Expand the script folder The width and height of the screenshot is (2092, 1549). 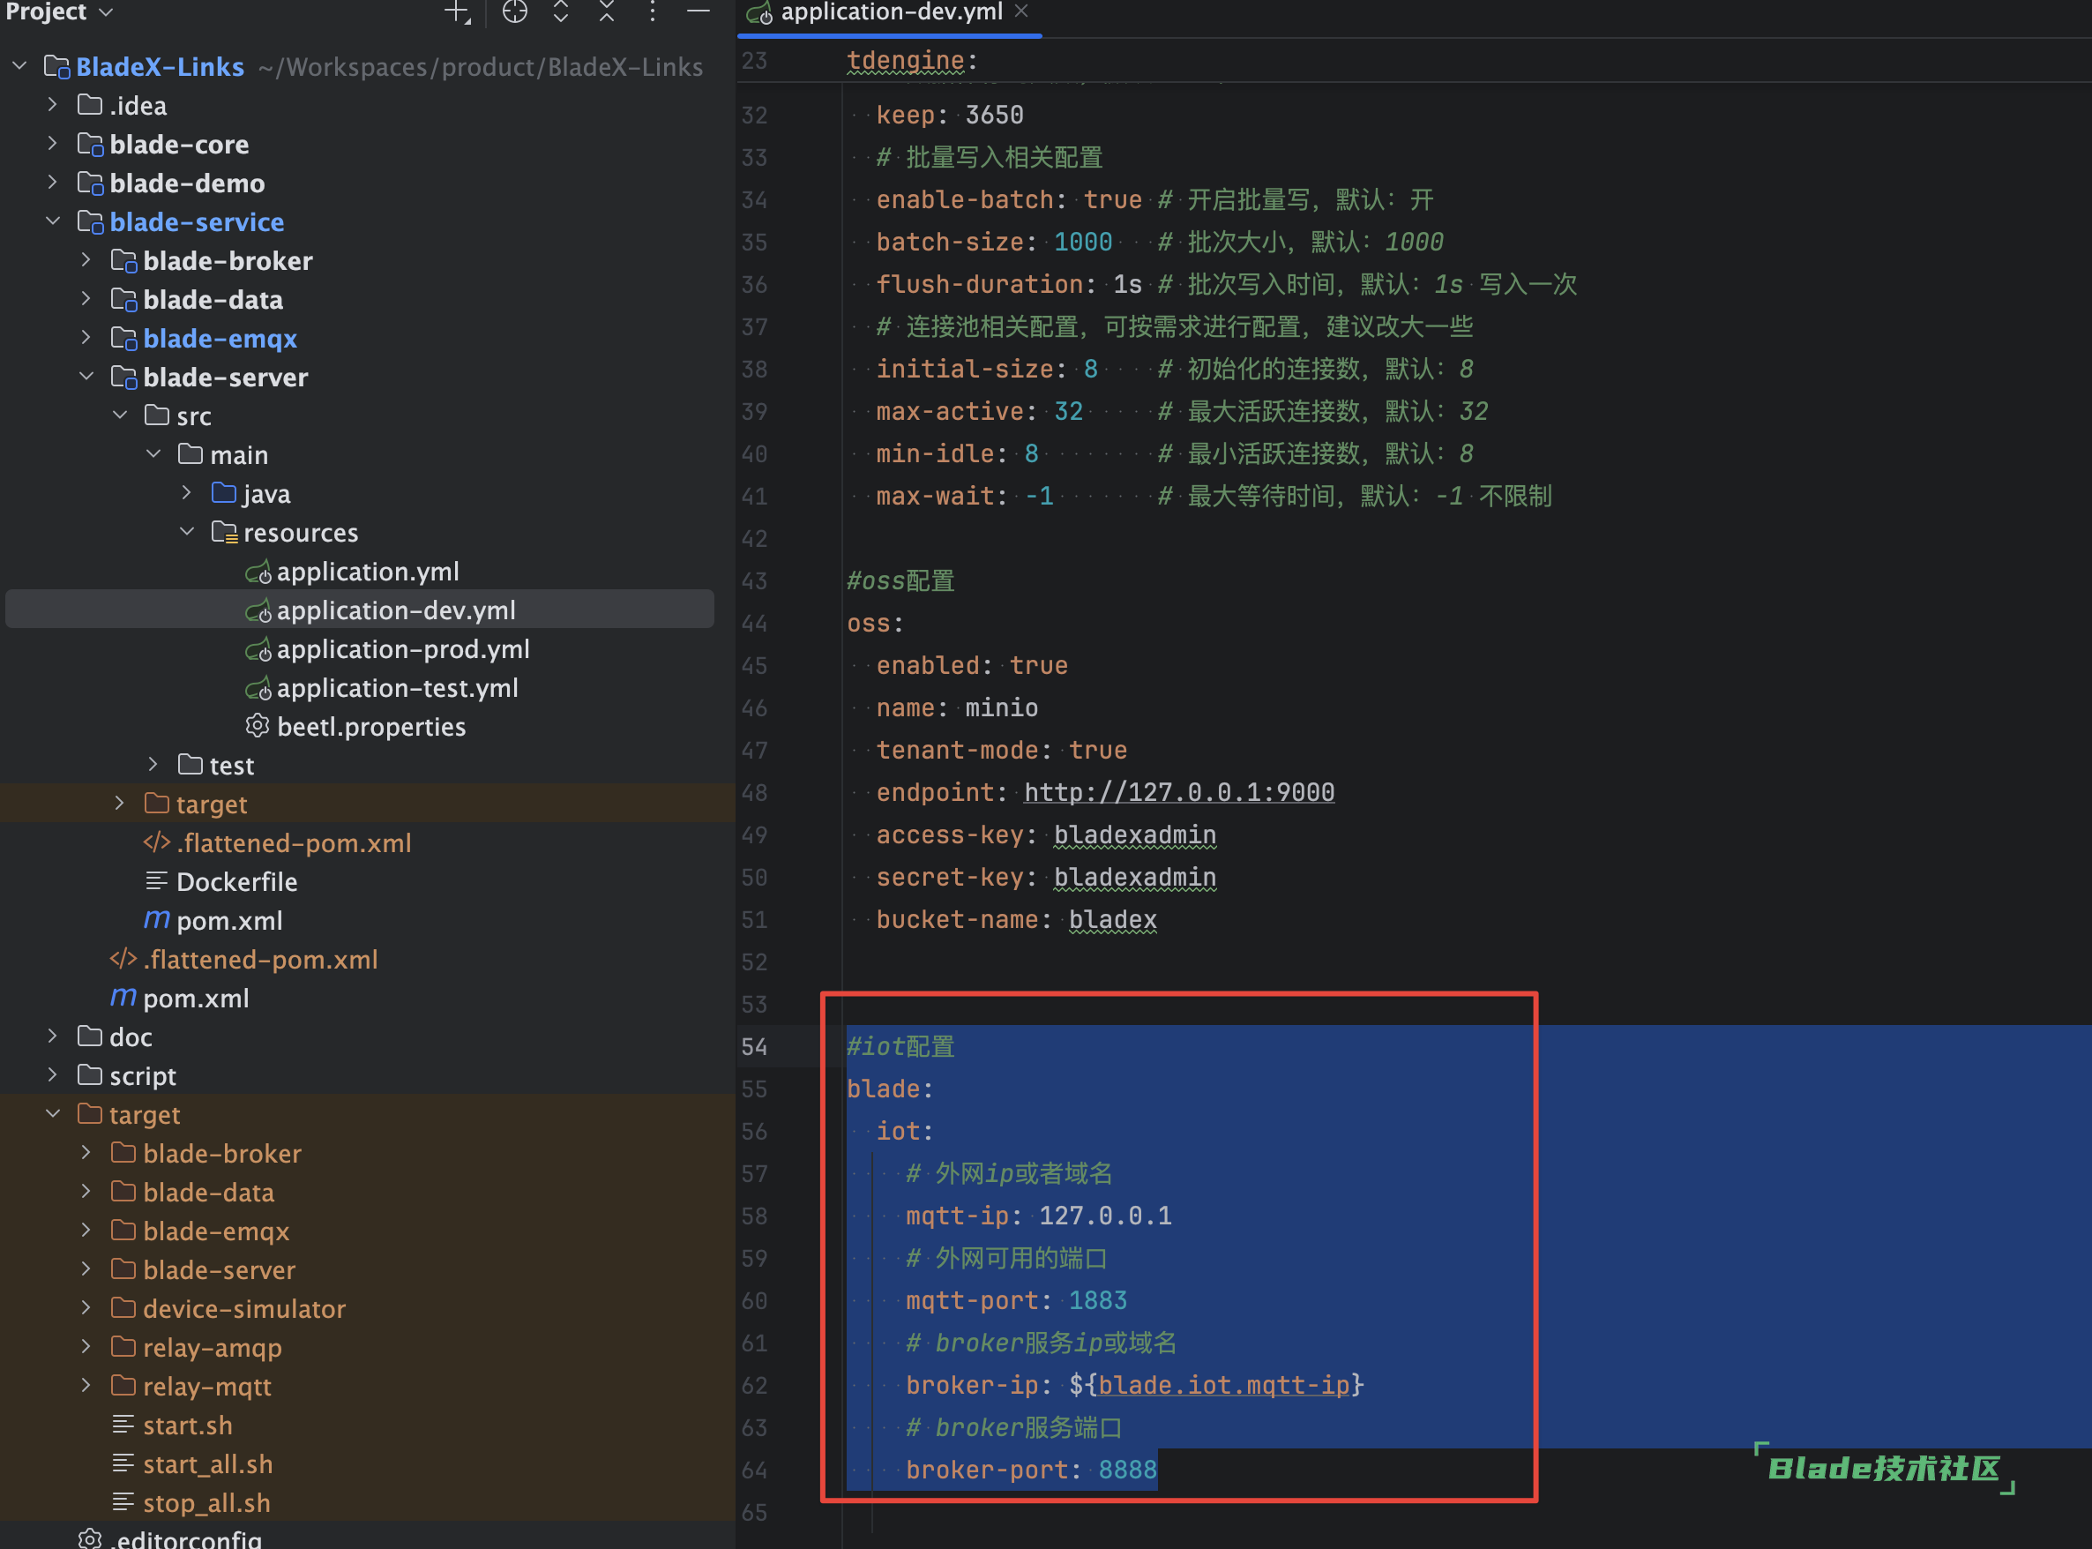click(x=53, y=1074)
